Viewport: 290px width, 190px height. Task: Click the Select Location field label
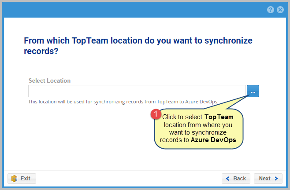[x=49, y=81]
